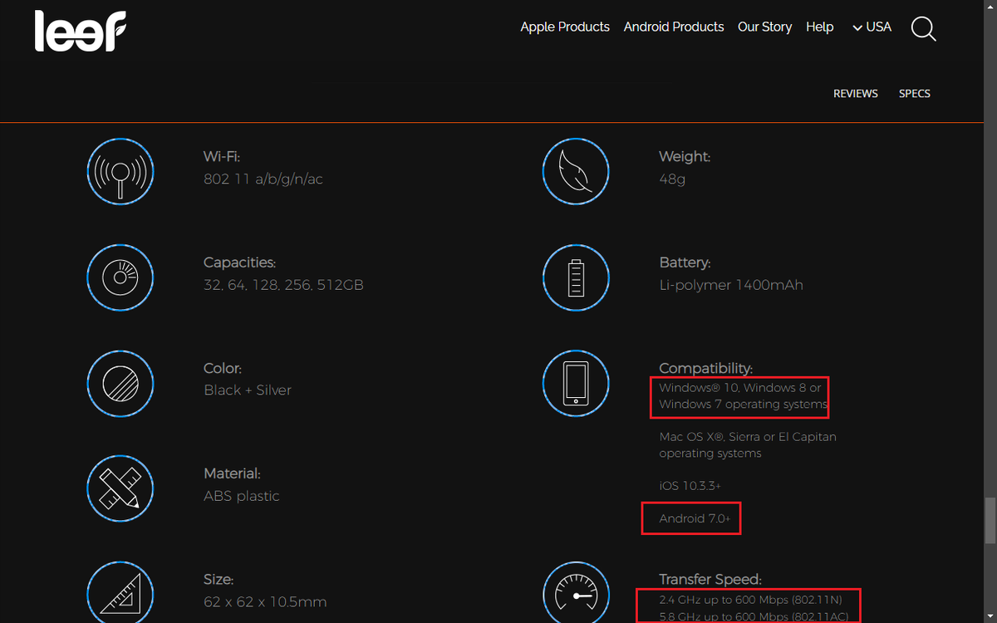Select text Android 7.0+

[x=694, y=518]
